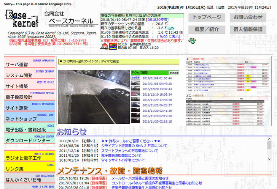Click the 9:00 に表示 link
The width and height of the screenshot is (277, 189).
coord(169,37)
